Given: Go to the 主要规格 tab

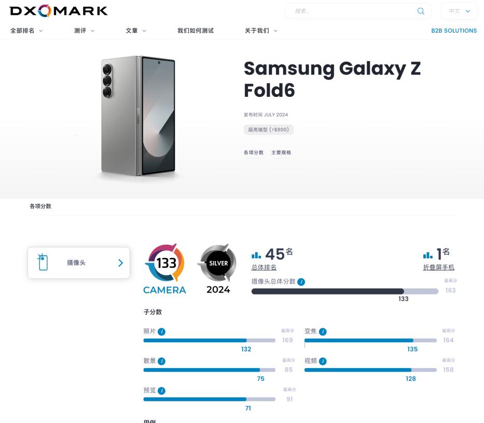Looking at the screenshot, I should pos(281,153).
